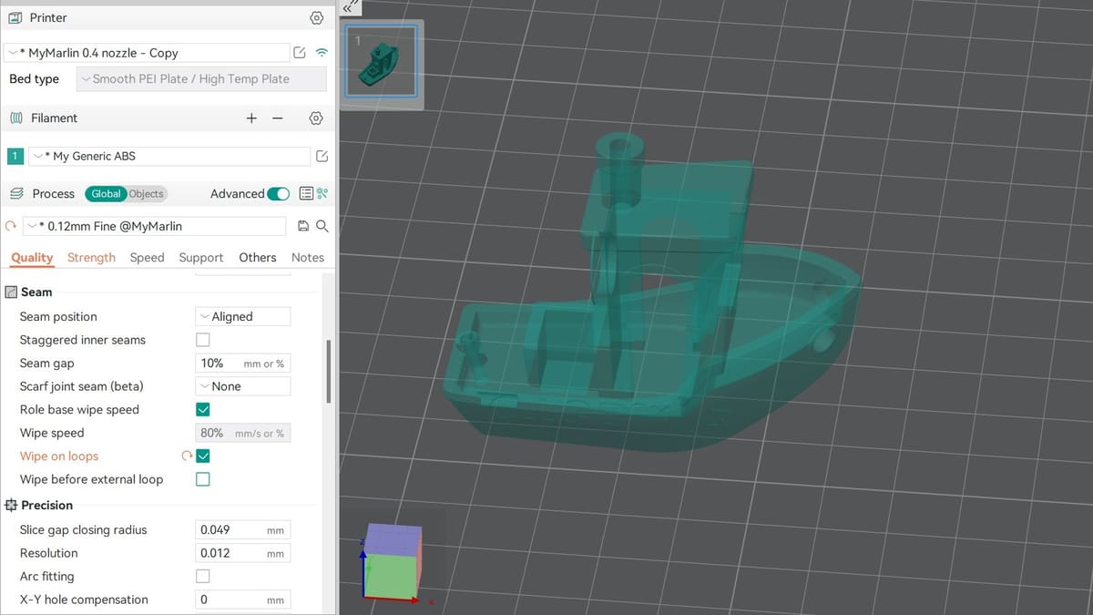Viewport: 1093px width, 615px height.
Task: Click the compare presets icon
Action: 322,193
